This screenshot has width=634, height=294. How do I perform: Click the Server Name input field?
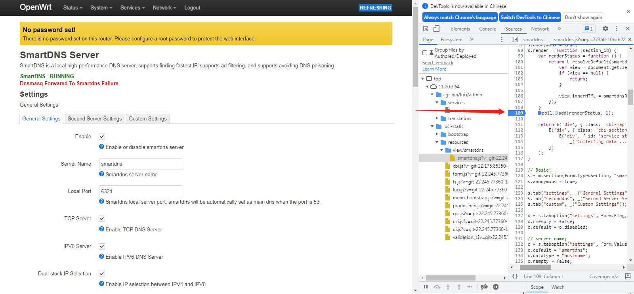[x=141, y=164]
